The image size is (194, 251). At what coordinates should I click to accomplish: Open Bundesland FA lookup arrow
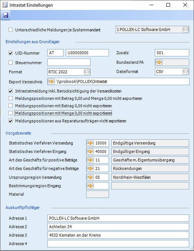(159, 62)
